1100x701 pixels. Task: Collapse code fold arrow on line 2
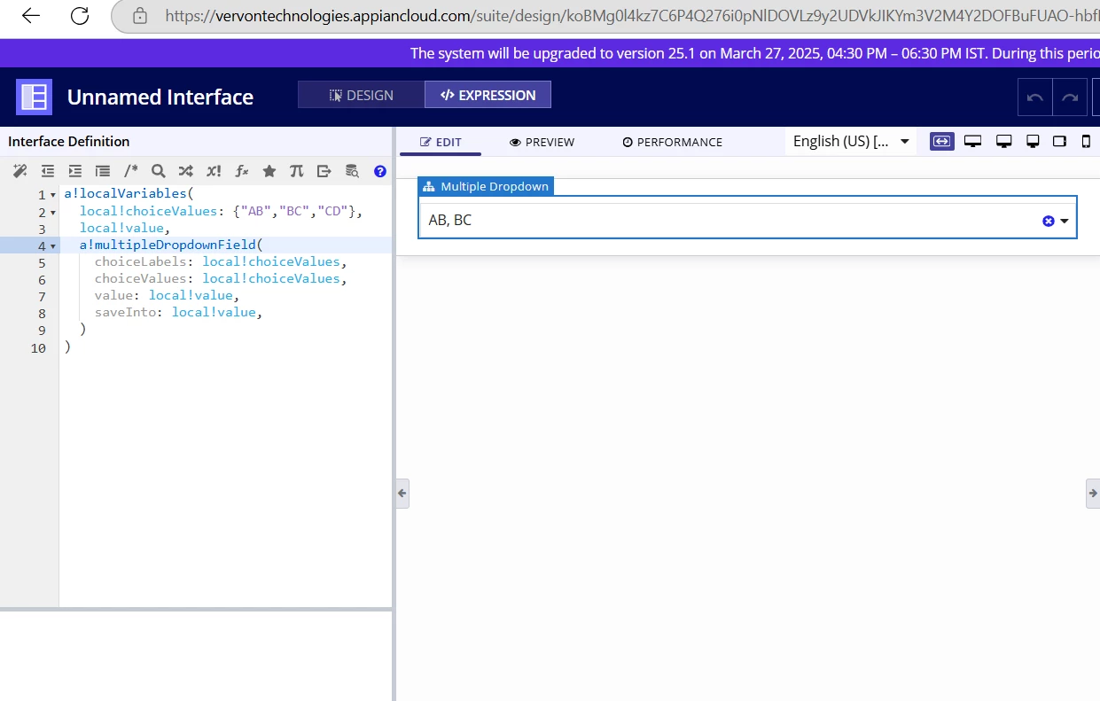point(53,213)
